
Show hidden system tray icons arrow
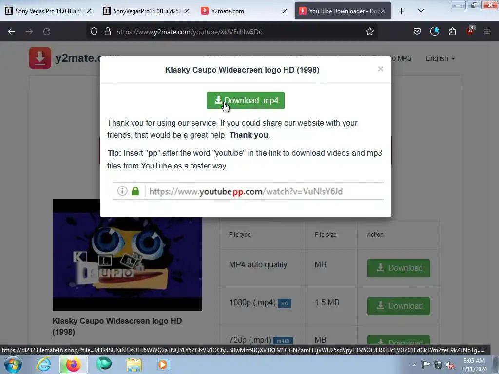[x=414, y=365]
